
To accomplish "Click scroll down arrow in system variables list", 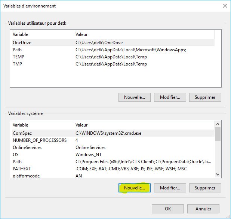I will 218,174.
